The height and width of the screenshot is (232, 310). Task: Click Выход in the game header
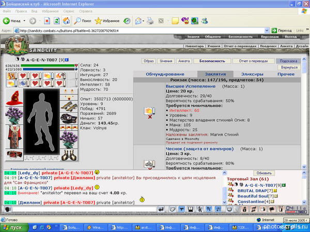(290, 37)
